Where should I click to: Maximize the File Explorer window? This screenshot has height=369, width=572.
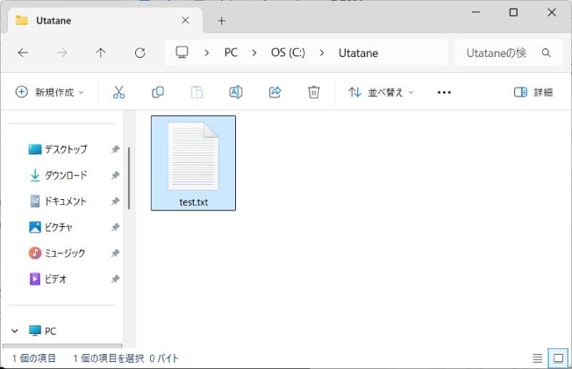[x=513, y=12]
